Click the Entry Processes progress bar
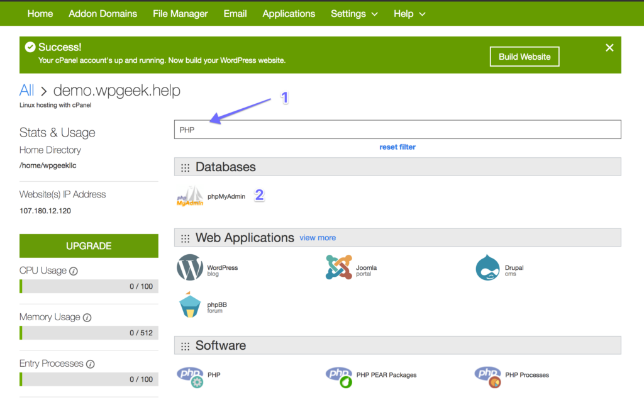Viewport: 644px width, 402px height. point(89,379)
